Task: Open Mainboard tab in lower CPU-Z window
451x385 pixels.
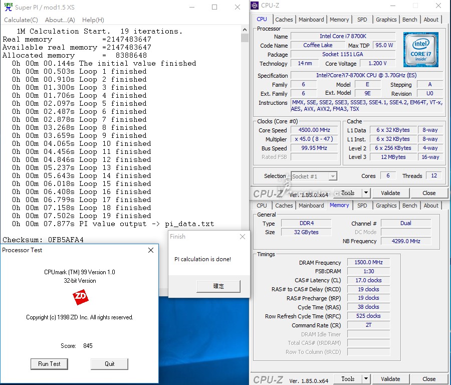Action: coord(311,206)
